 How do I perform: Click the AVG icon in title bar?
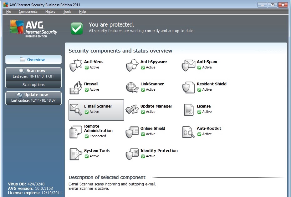pos(6,5)
